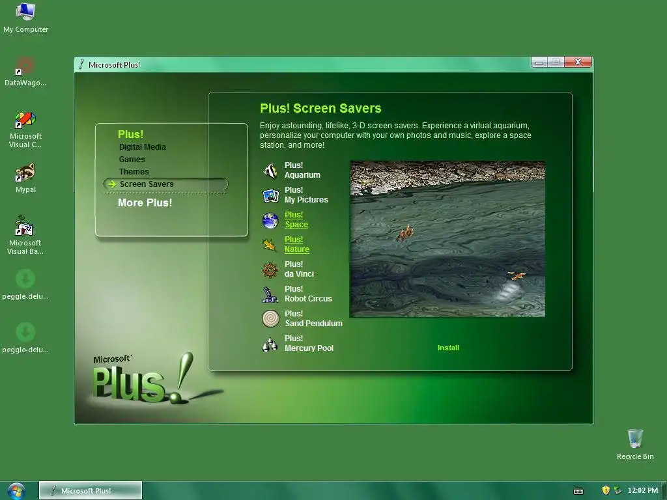Select the DataWago desktop shortcut
Screen dimensions: 667x500
point(25,72)
